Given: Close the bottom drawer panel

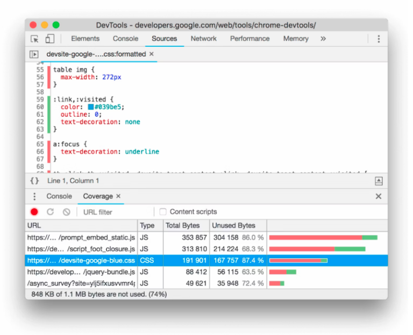Looking at the screenshot, I should coord(379,196).
